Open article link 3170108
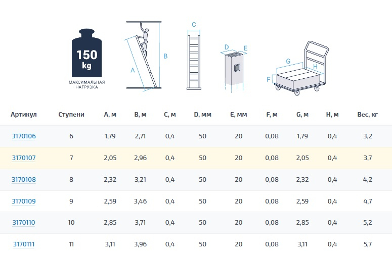 coord(24,179)
